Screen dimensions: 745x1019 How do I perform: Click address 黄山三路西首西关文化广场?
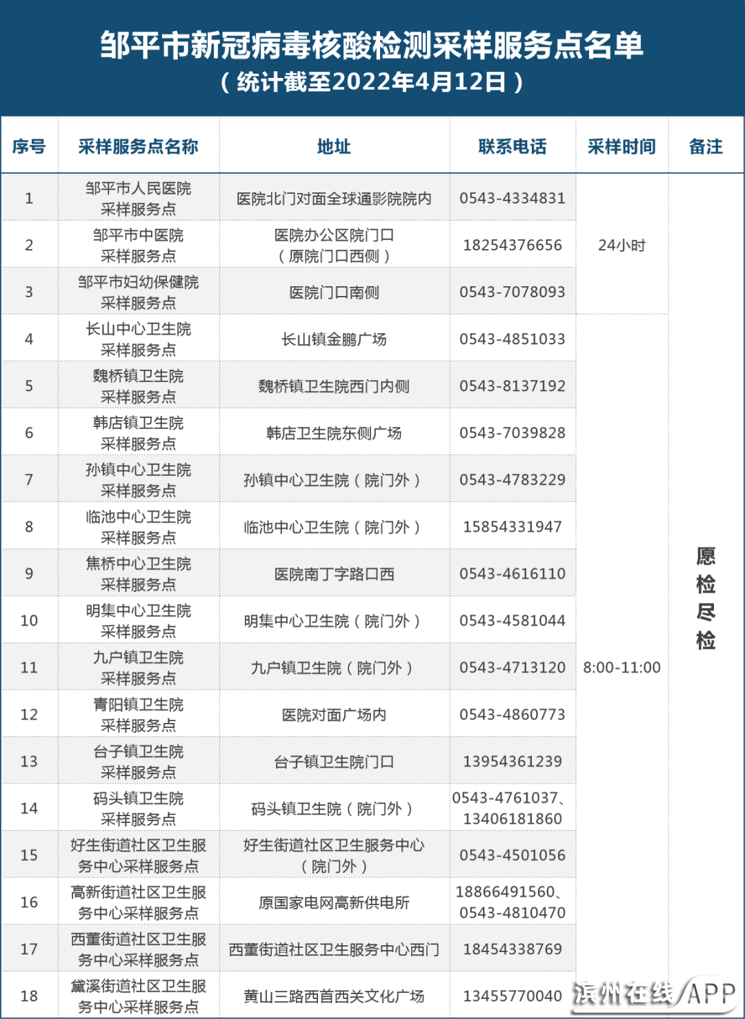click(x=334, y=996)
